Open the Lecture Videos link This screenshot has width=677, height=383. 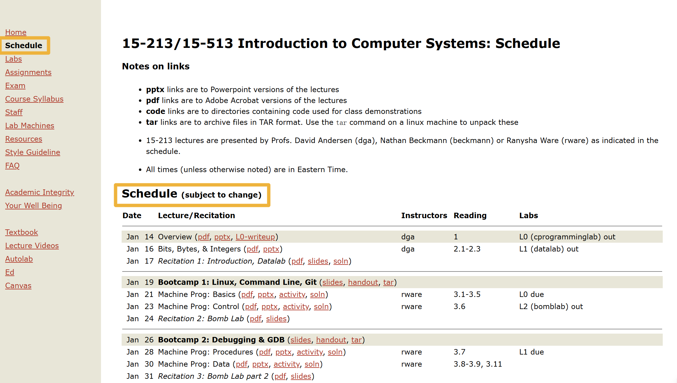(x=32, y=245)
